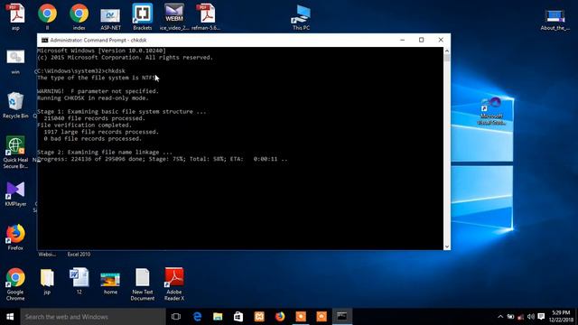Open New Text Document
The image size is (578, 325).
[x=143, y=284]
